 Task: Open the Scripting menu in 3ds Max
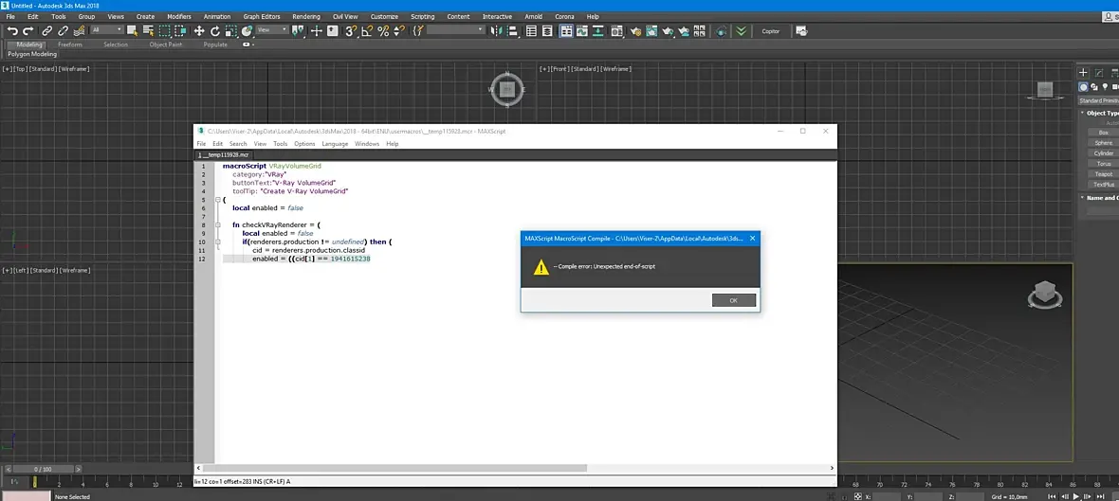click(422, 16)
